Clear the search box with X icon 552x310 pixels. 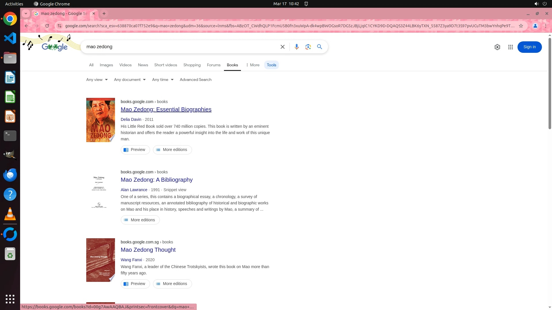pyautogui.click(x=282, y=47)
